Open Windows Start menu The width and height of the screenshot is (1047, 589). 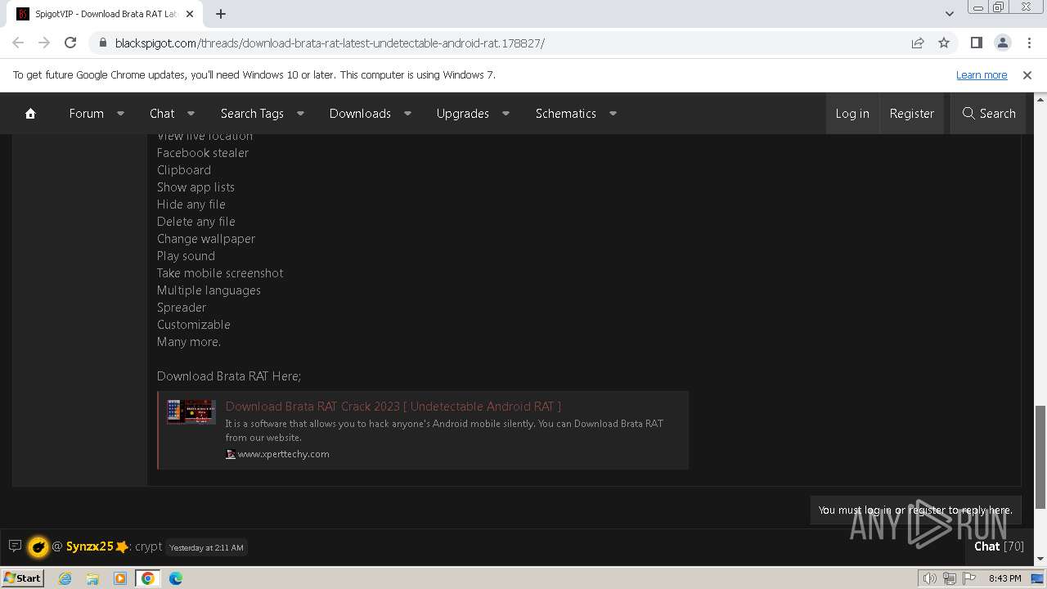coord(23,578)
